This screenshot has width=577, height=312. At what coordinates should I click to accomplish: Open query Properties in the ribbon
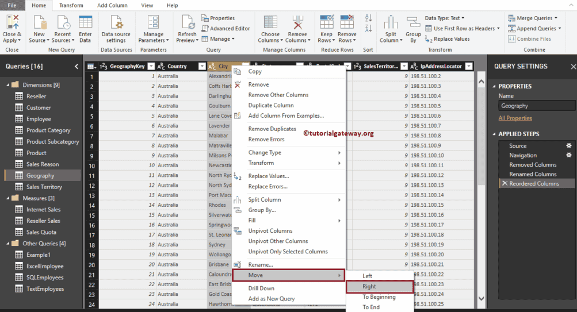point(218,18)
